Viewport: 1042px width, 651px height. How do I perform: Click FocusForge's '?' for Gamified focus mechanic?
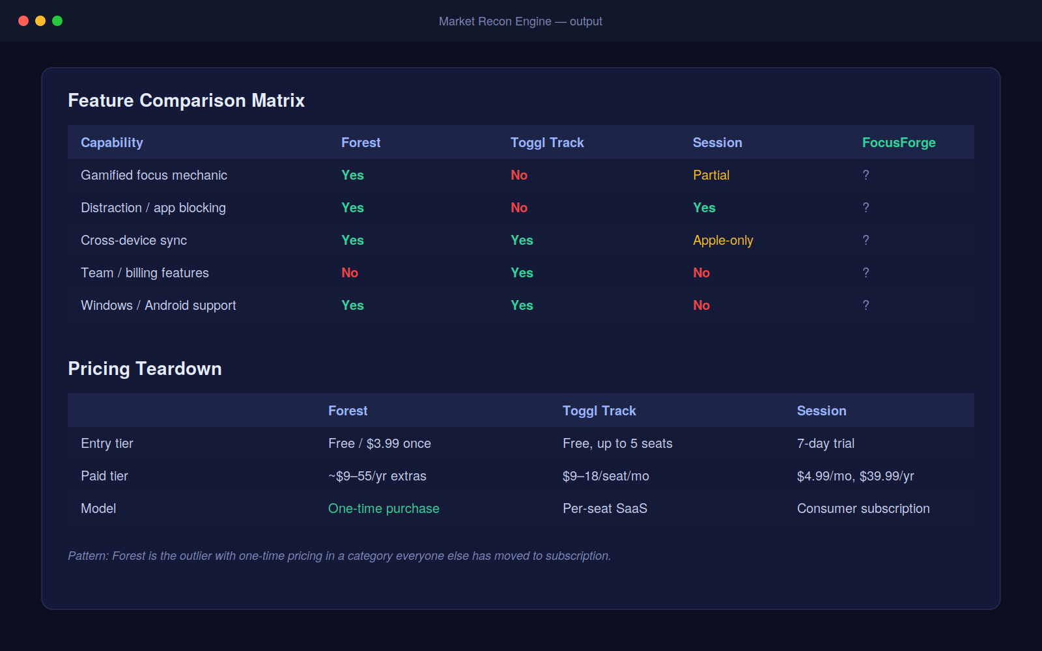point(866,175)
